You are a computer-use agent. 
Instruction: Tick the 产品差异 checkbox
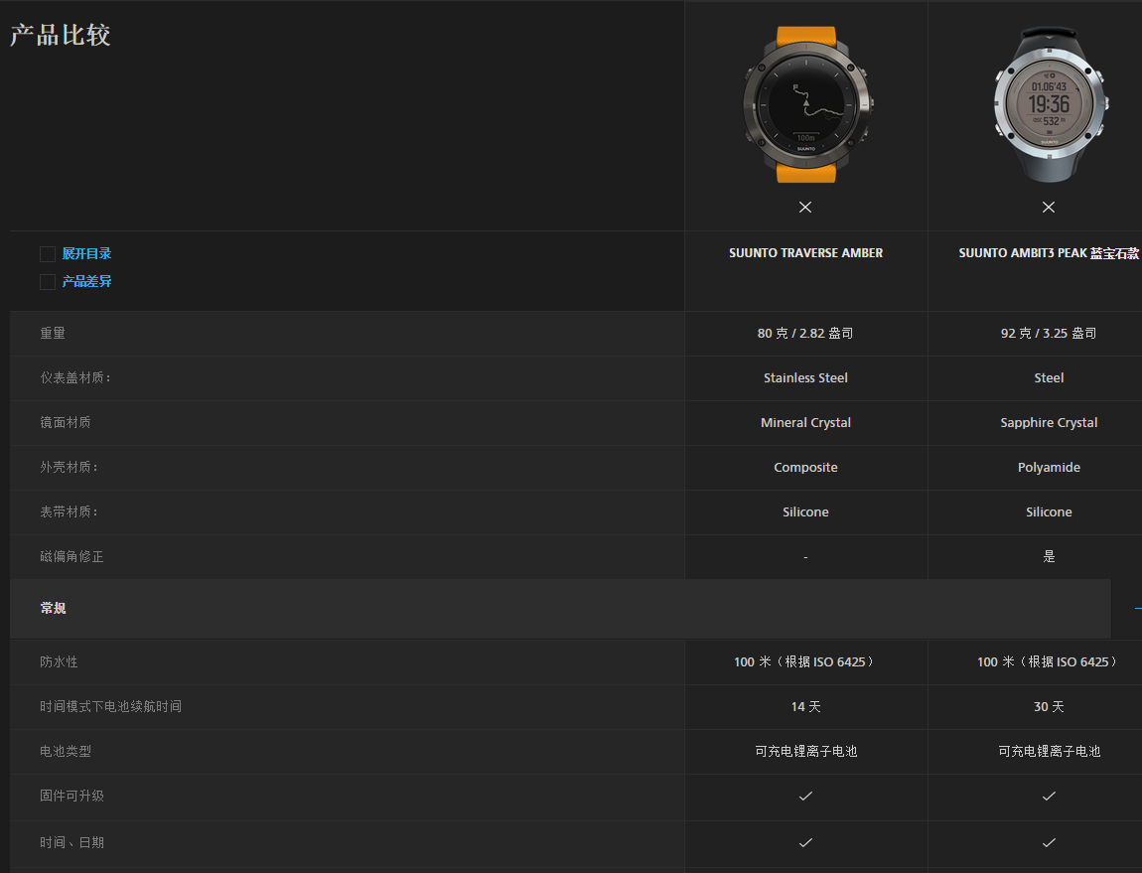pyautogui.click(x=48, y=282)
